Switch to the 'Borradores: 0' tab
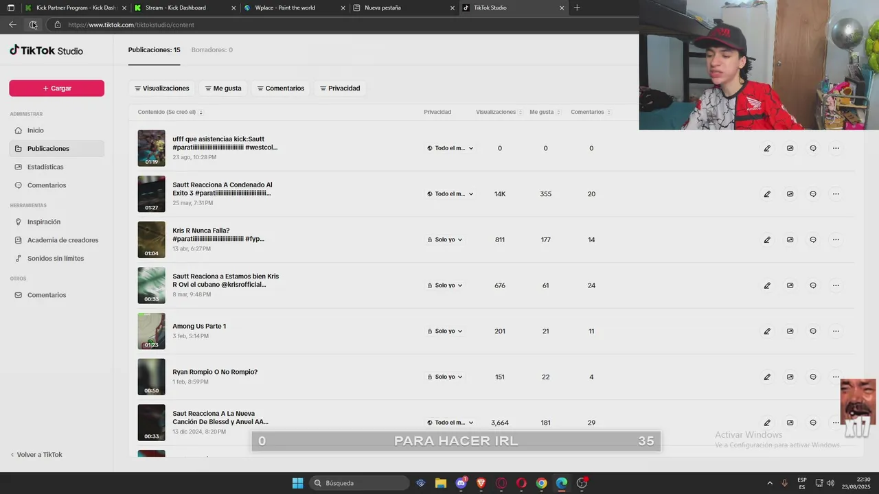Screen dimensions: 879x494 point(212,50)
